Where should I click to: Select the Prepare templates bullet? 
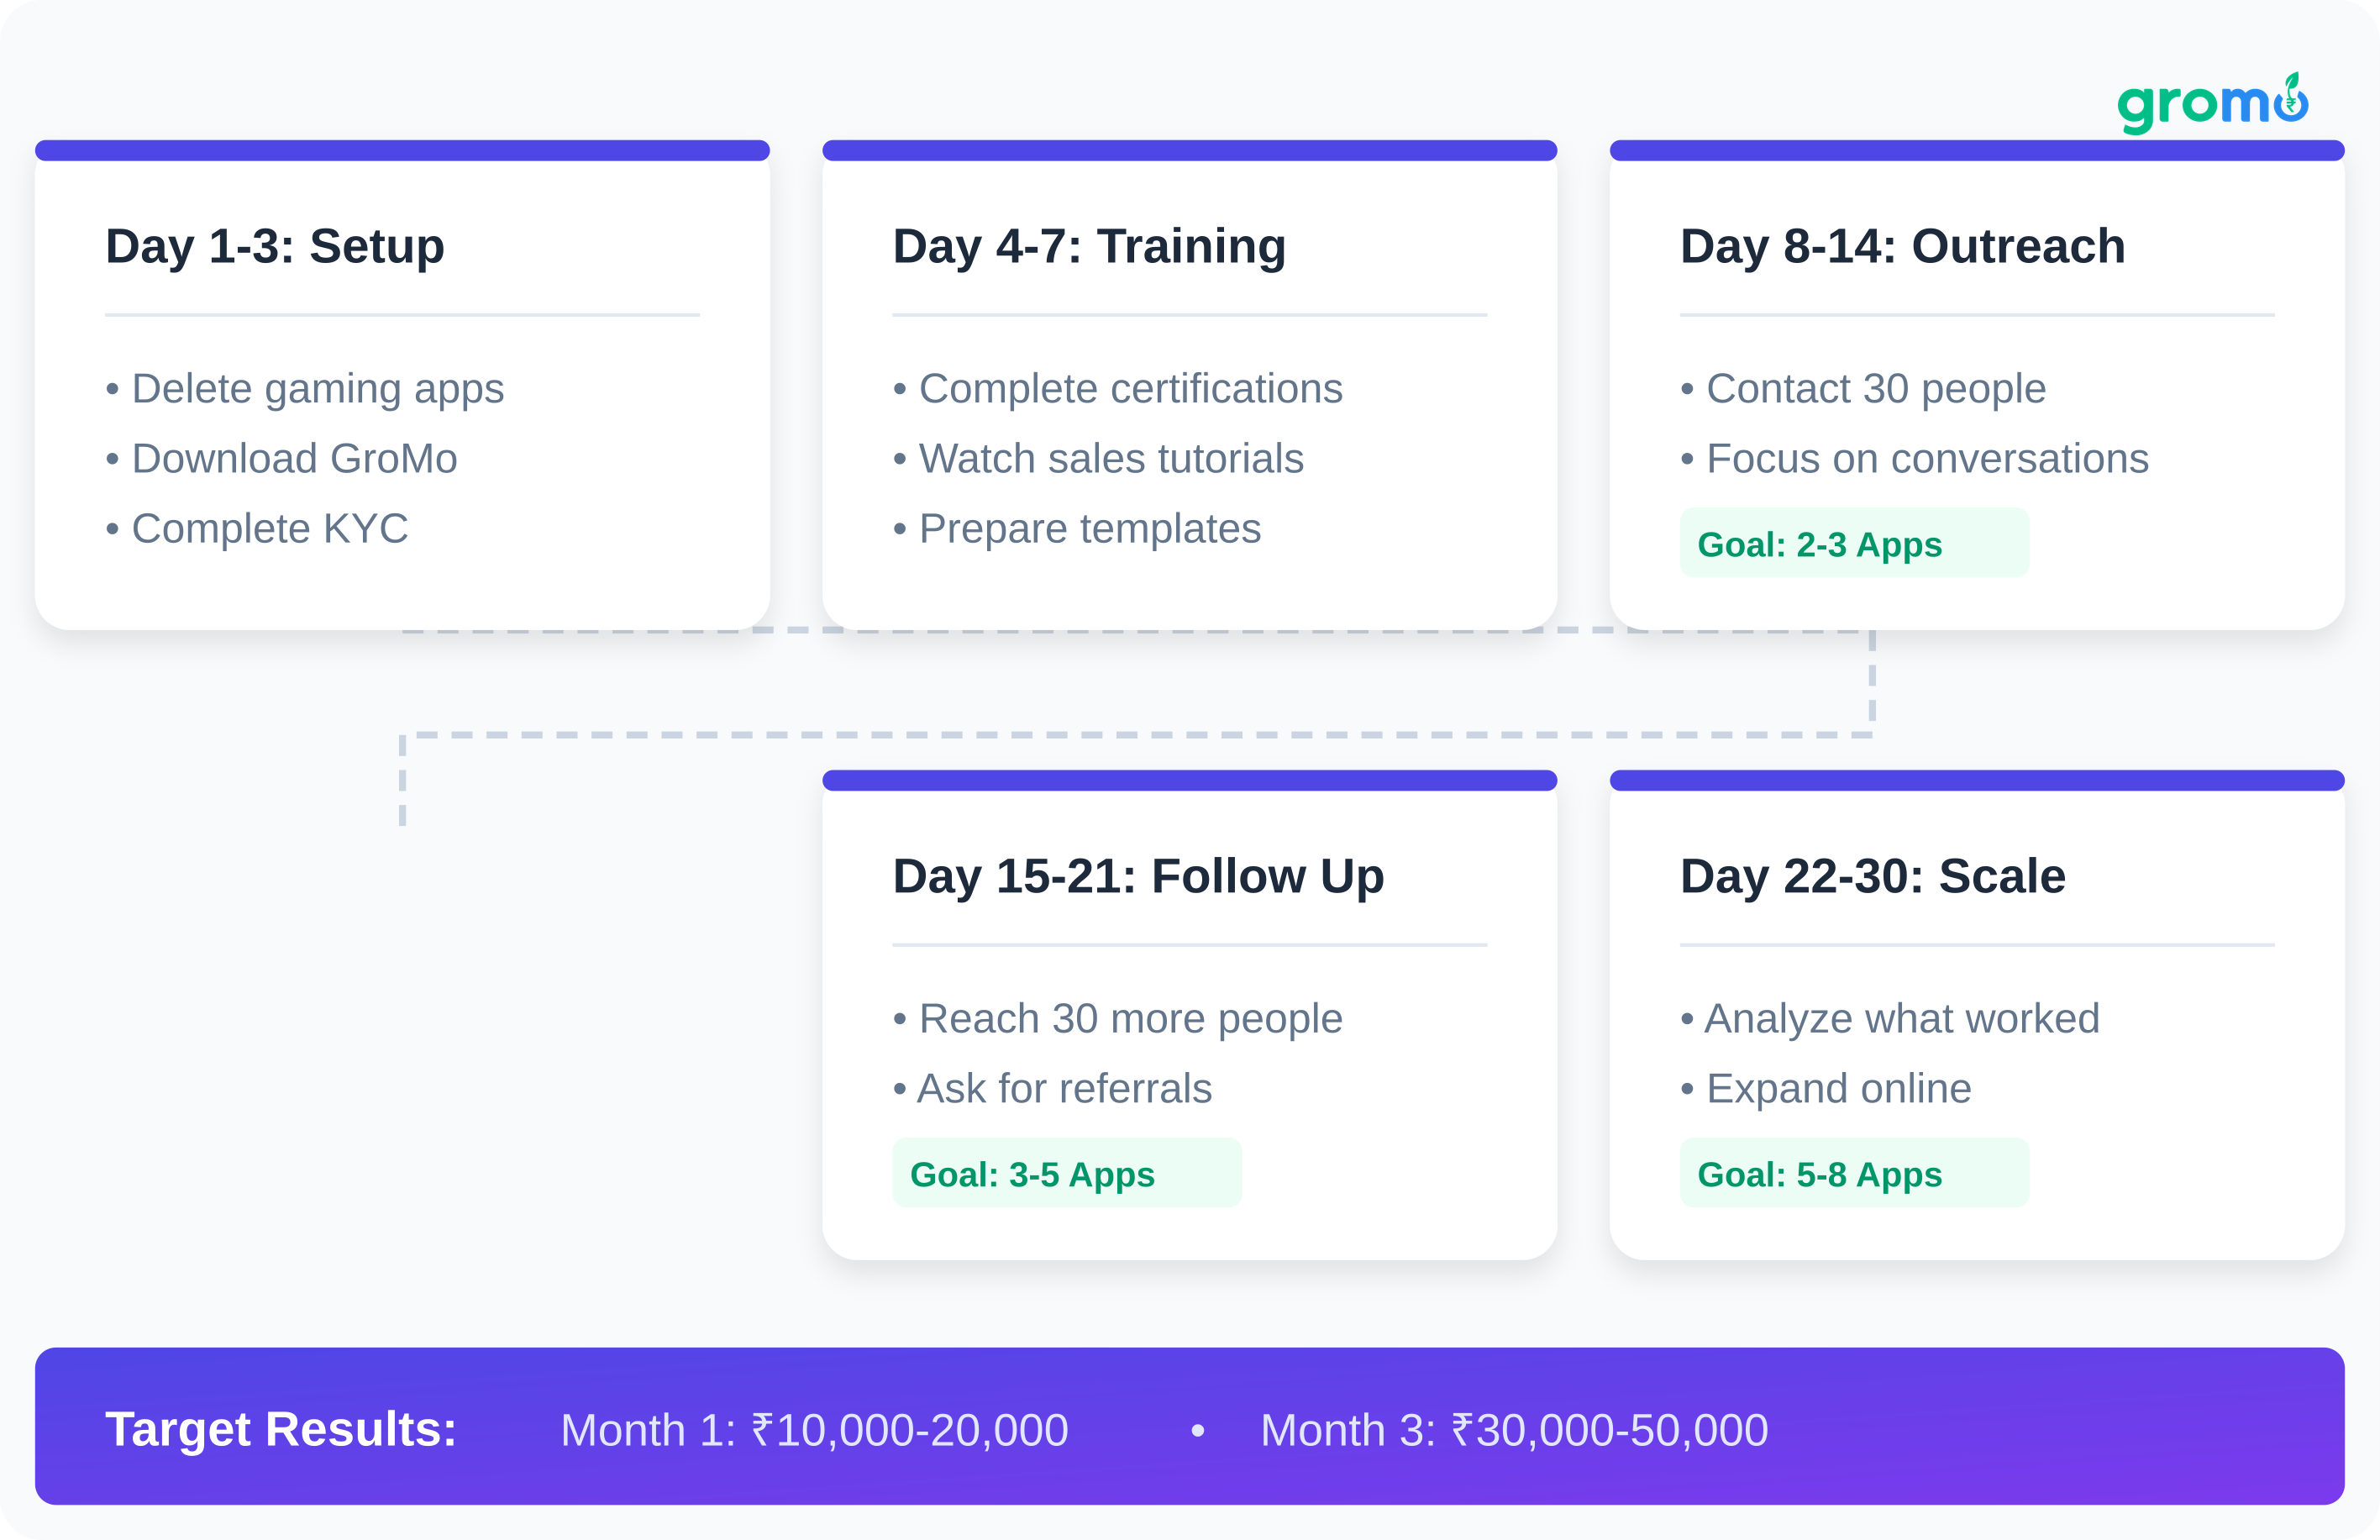point(1089,529)
